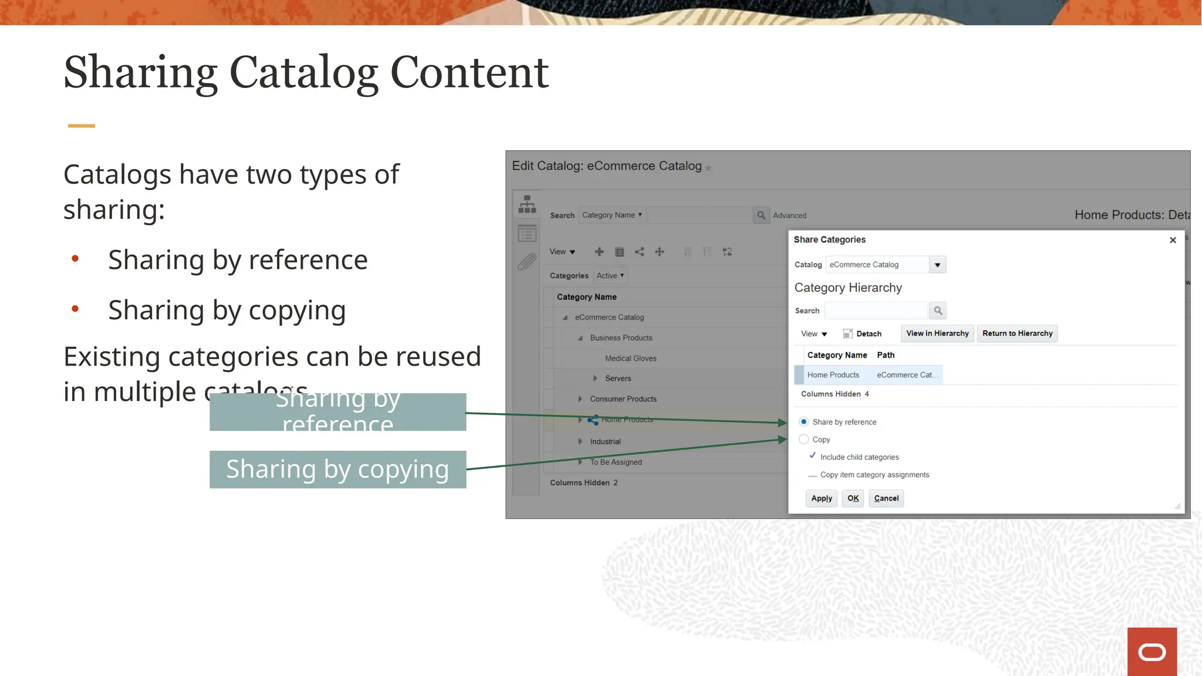The width and height of the screenshot is (1202, 676).
Task: Open the Category Name search dropdown
Action: click(x=612, y=215)
